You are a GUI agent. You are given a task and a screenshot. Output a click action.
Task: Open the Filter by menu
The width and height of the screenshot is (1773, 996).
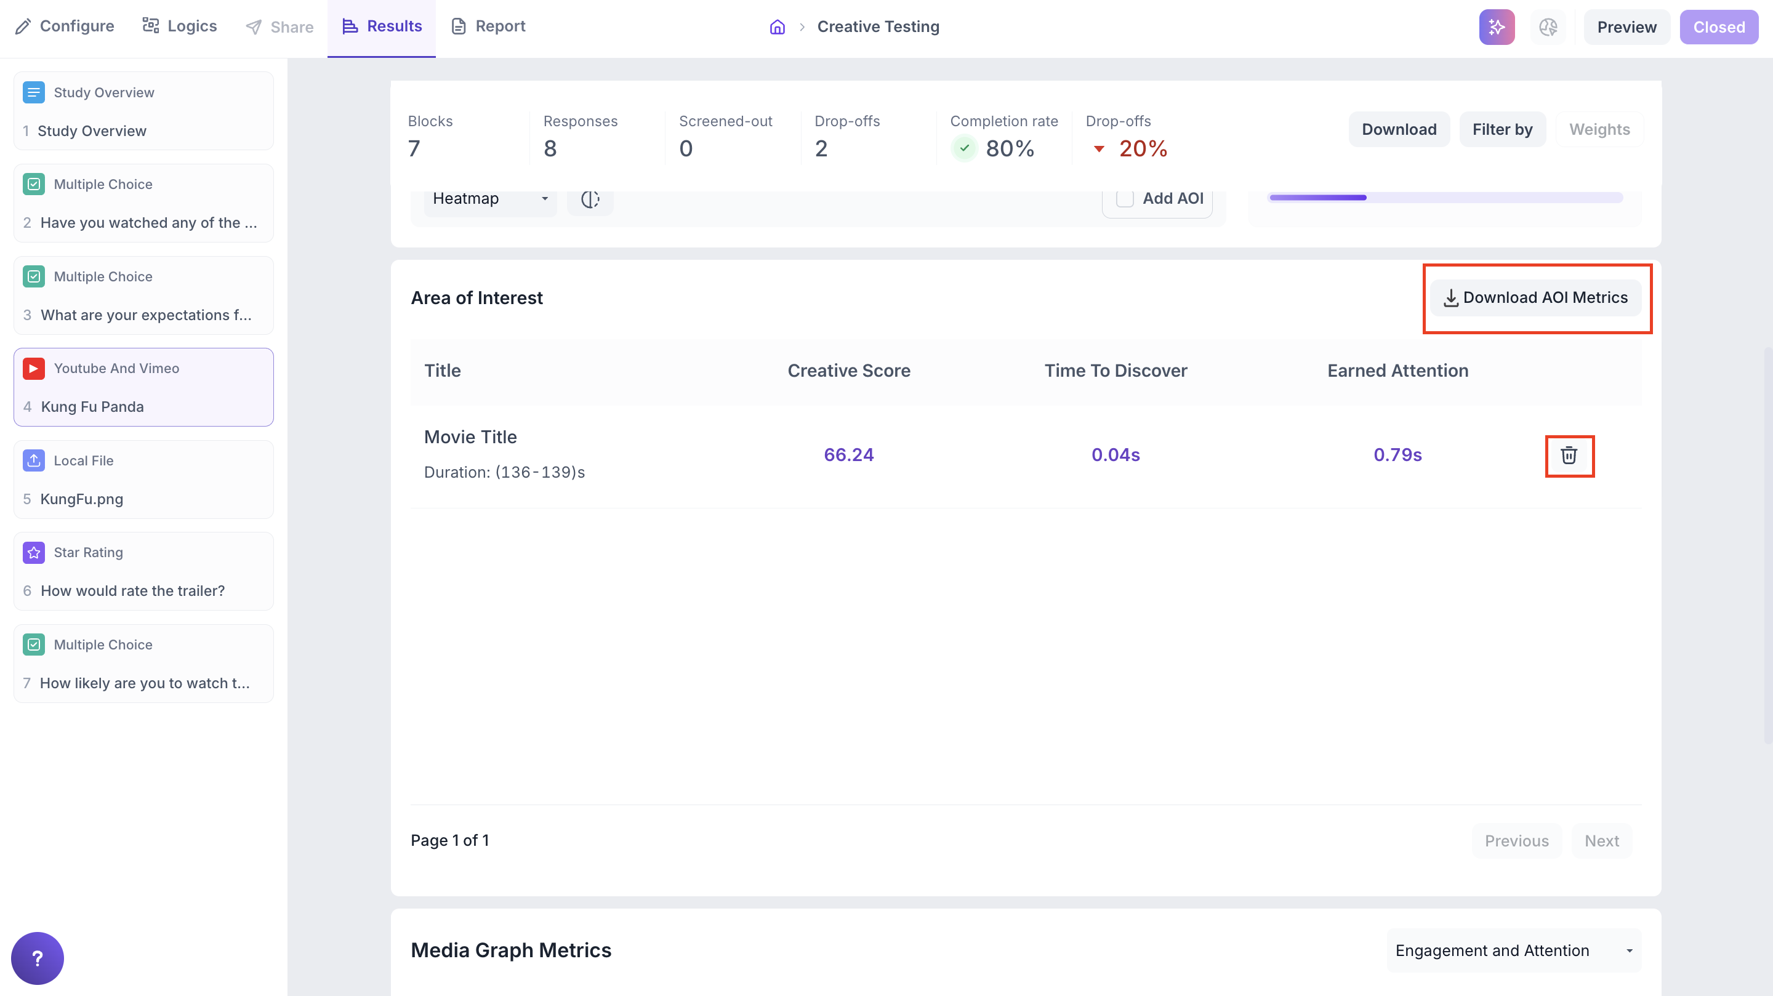coord(1502,129)
